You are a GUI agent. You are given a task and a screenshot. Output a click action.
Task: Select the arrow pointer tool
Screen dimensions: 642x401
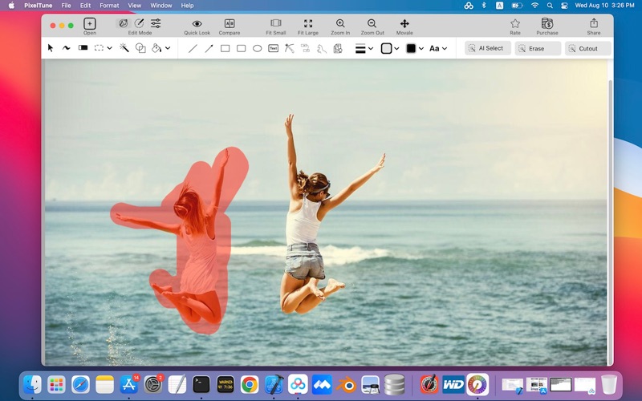coord(51,48)
